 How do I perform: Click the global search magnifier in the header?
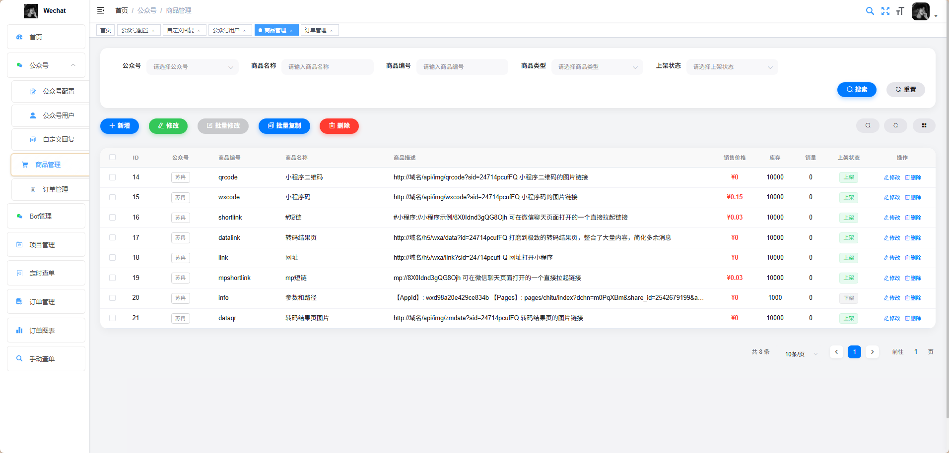(870, 10)
